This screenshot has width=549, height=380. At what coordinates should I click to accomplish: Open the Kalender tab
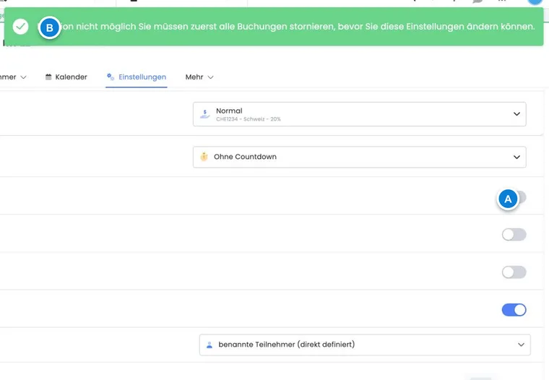(66, 77)
